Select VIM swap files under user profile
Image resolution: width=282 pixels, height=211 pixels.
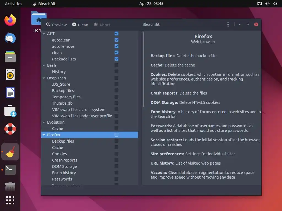pos(90,116)
